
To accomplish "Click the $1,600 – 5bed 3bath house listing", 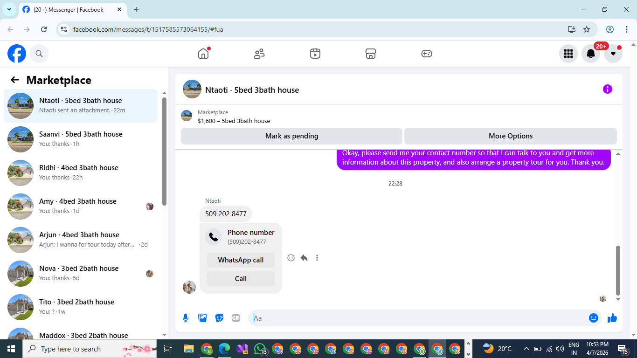I will 234,121.
